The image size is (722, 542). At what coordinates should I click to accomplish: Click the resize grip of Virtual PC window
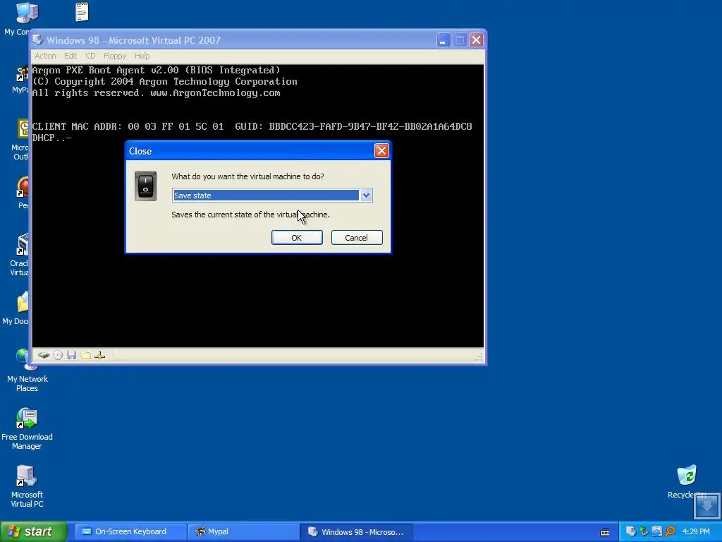[x=479, y=357]
